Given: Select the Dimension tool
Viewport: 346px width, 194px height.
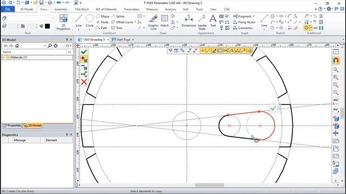Looking at the screenshot, I should click(x=189, y=21).
